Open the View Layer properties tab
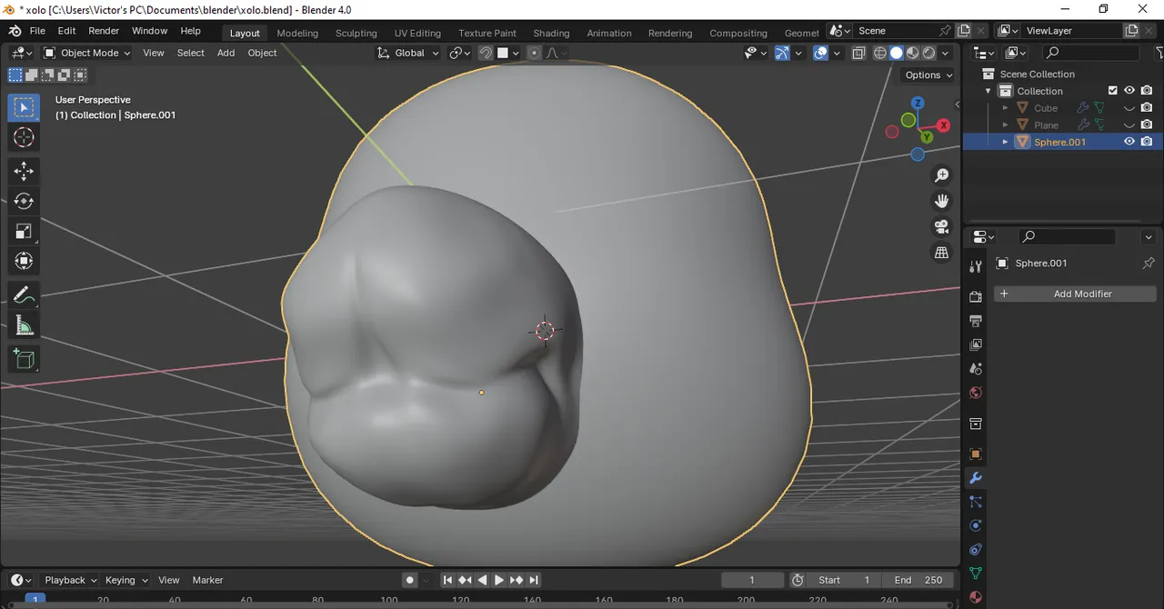 (976, 344)
